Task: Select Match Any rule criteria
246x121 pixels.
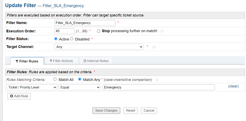Action: (80, 79)
